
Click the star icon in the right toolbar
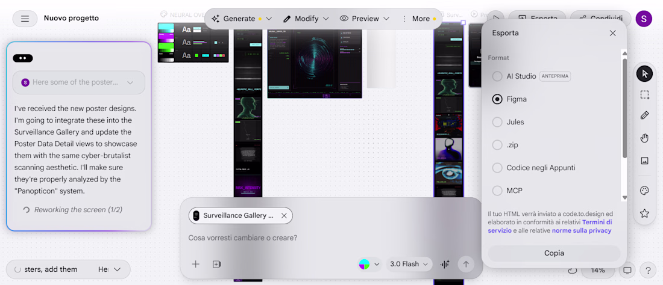[644, 213]
